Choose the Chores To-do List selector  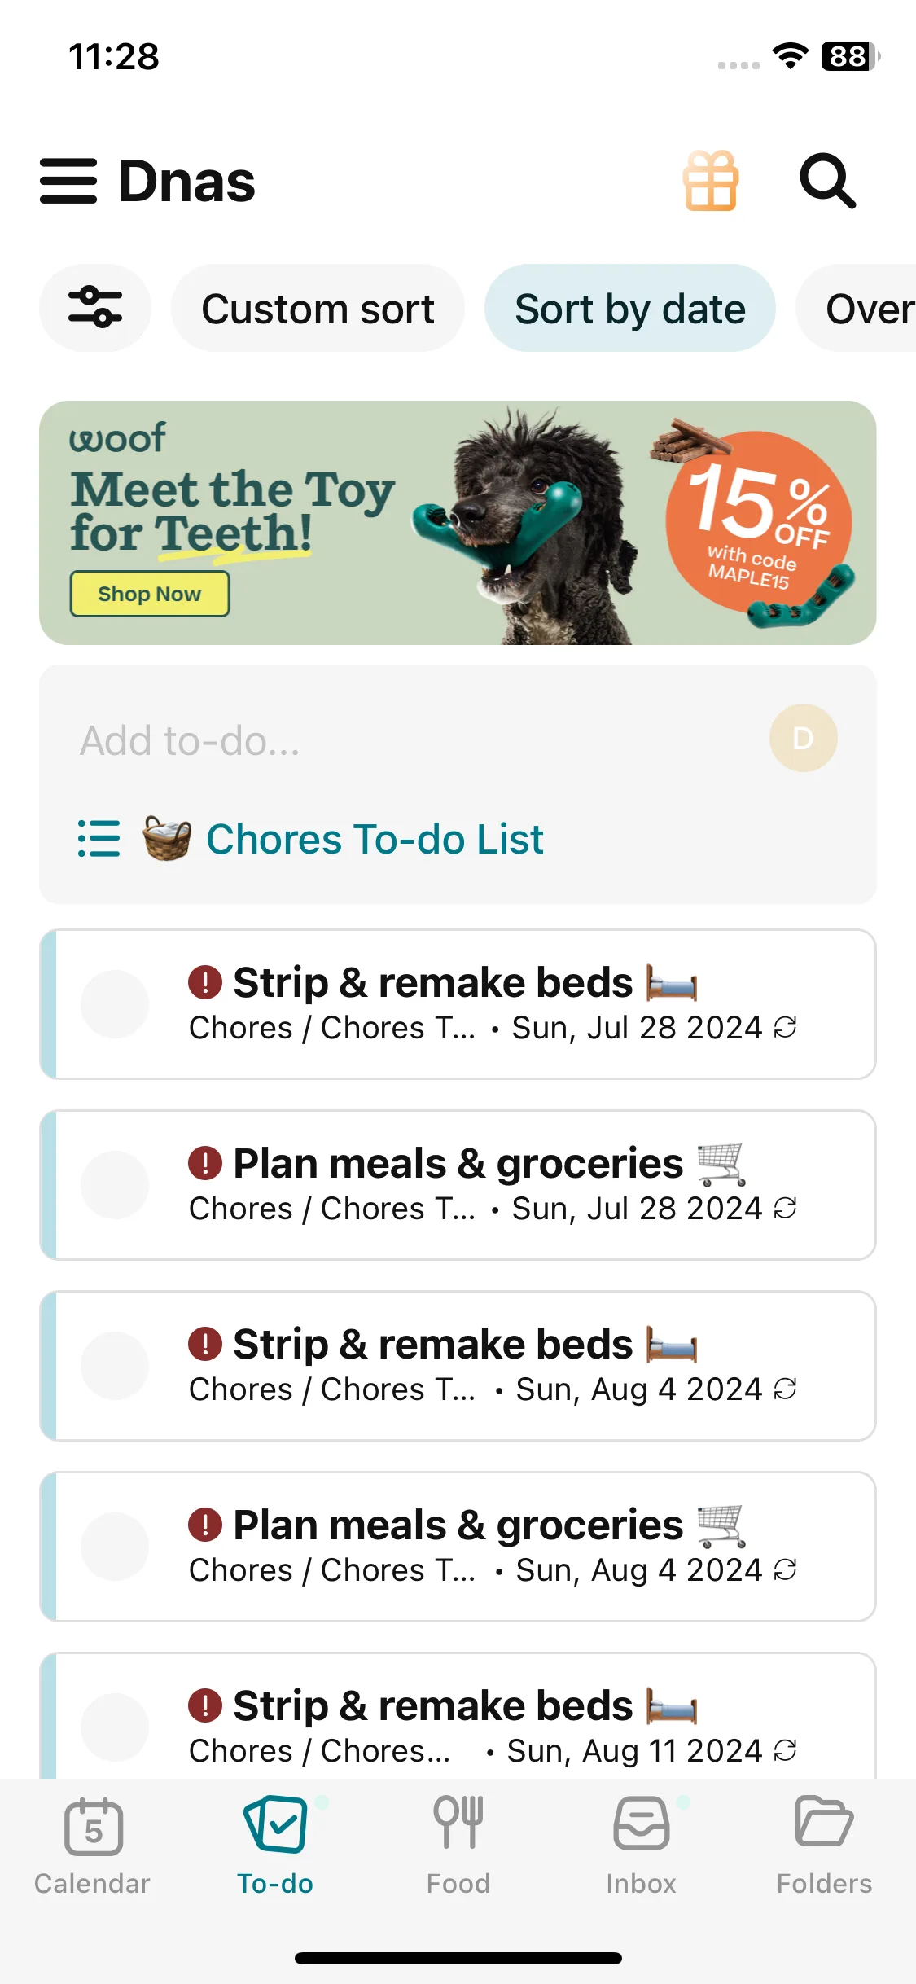tap(375, 839)
